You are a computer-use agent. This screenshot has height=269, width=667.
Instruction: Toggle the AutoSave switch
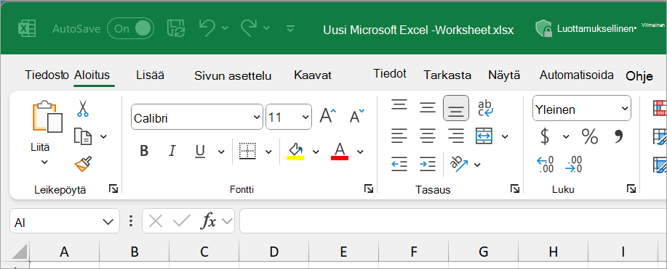pos(130,29)
